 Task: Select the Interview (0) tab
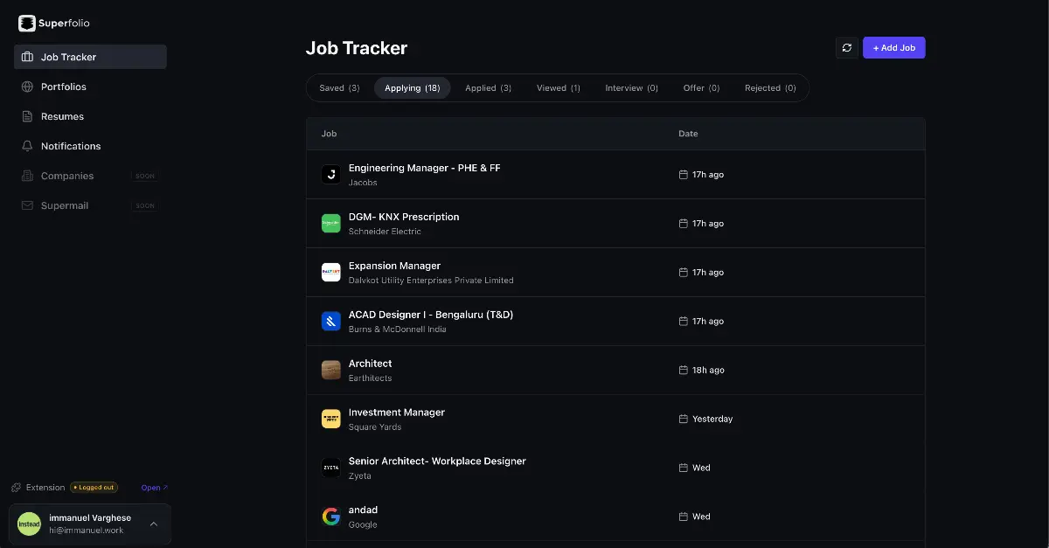[x=631, y=88]
